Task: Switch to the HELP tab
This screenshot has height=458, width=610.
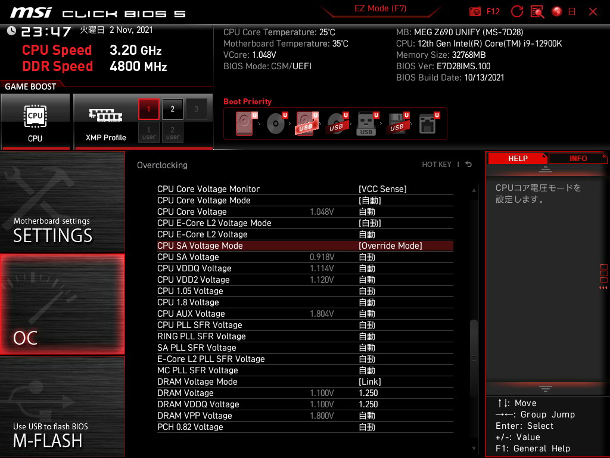Action: coord(518,159)
